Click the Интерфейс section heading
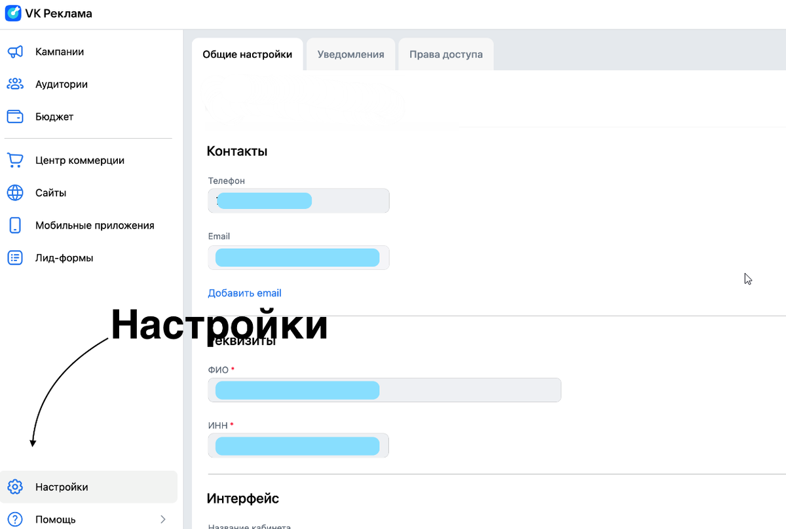Image resolution: width=786 pixels, height=529 pixels. tap(243, 499)
